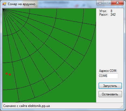Viewport: 126px width, 111px height.
Task: Minimize the Сонар на ардуино window
Action: [100, 3]
